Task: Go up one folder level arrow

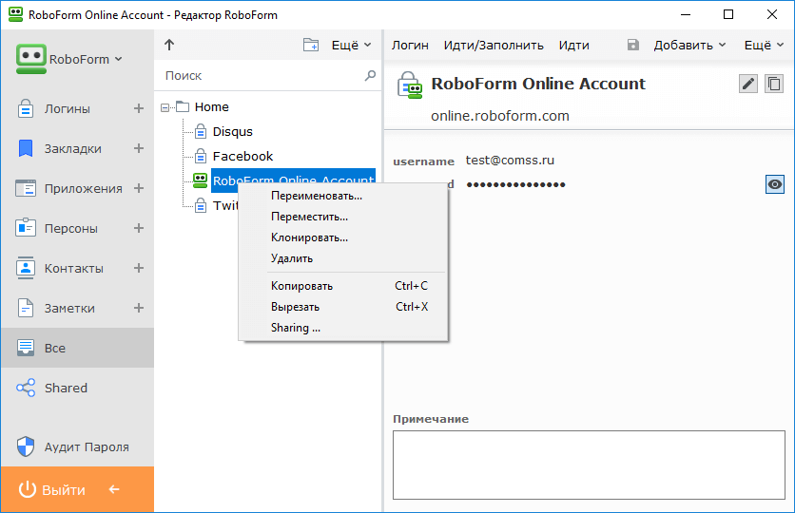Action: pyautogui.click(x=169, y=45)
